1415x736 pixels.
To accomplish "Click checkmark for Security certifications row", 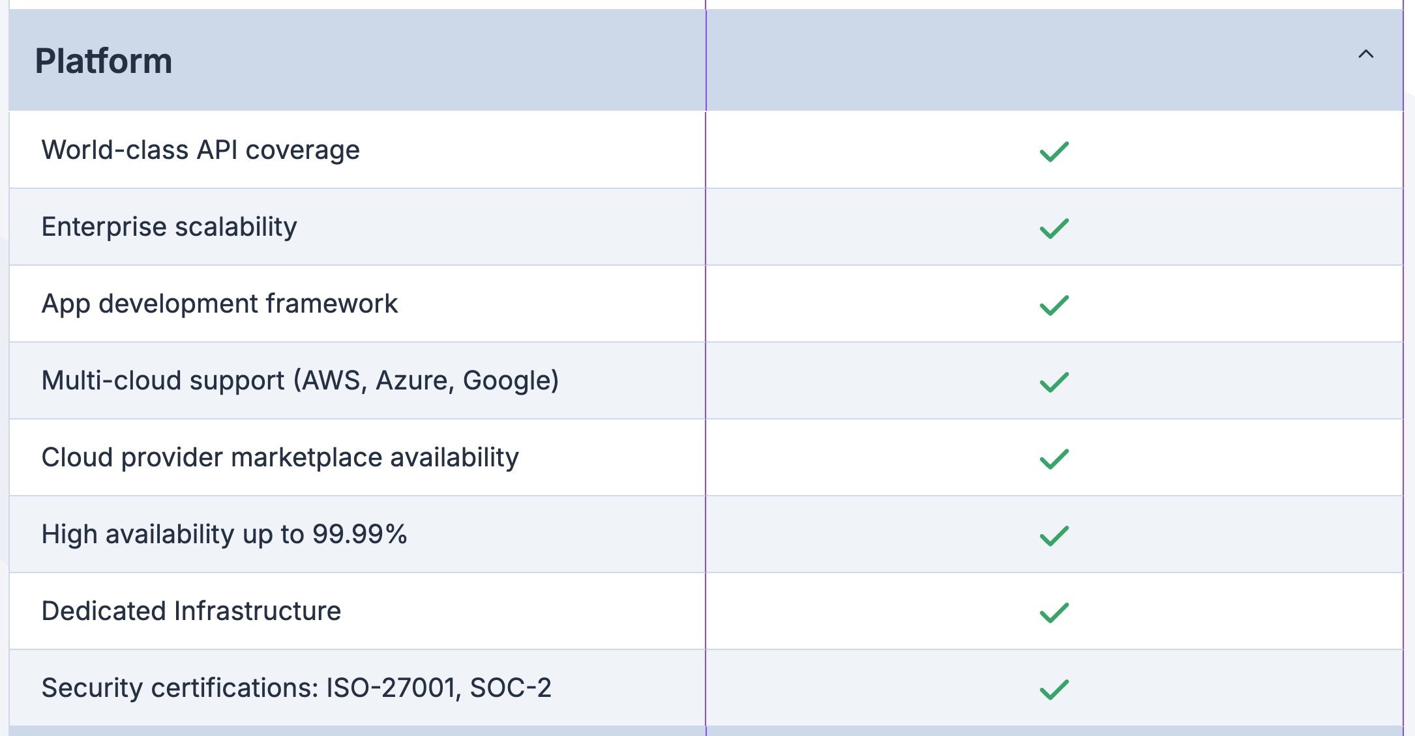I will 1054,689.
